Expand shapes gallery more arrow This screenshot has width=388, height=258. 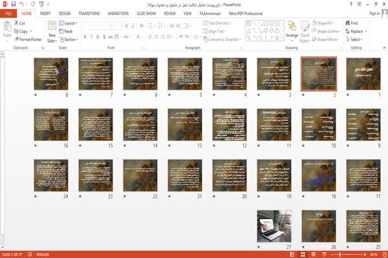click(x=283, y=38)
